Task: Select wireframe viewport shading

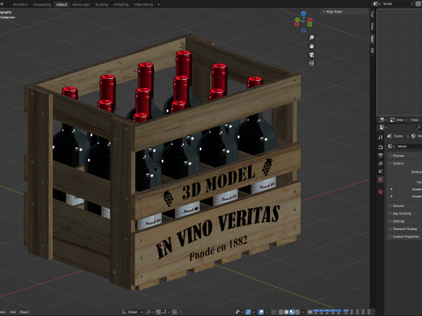Action: [x=280, y=312]
